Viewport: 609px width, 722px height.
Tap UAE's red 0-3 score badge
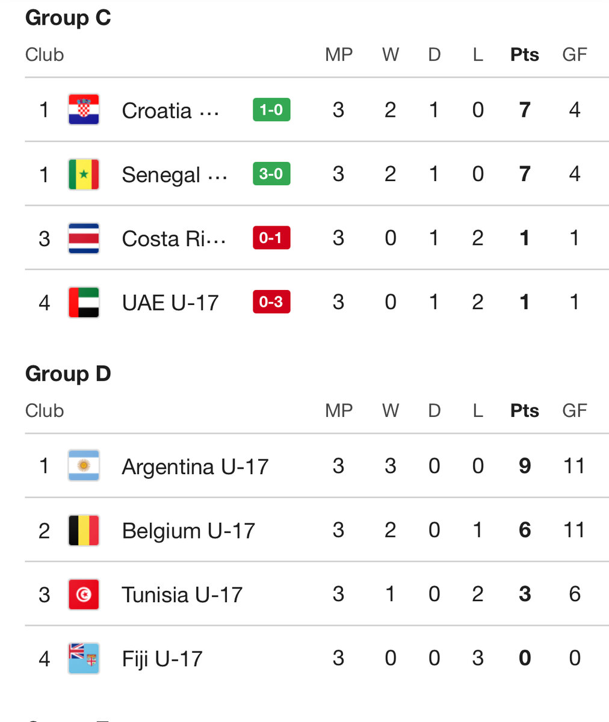point(271,302)
